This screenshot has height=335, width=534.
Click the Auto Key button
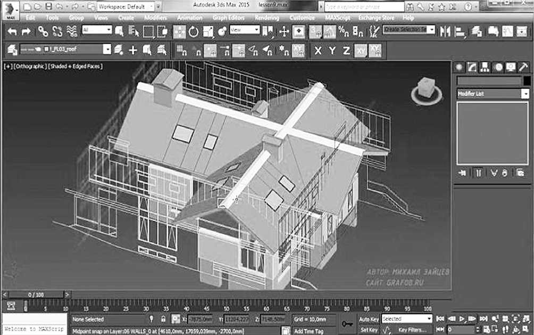point(369,320)
